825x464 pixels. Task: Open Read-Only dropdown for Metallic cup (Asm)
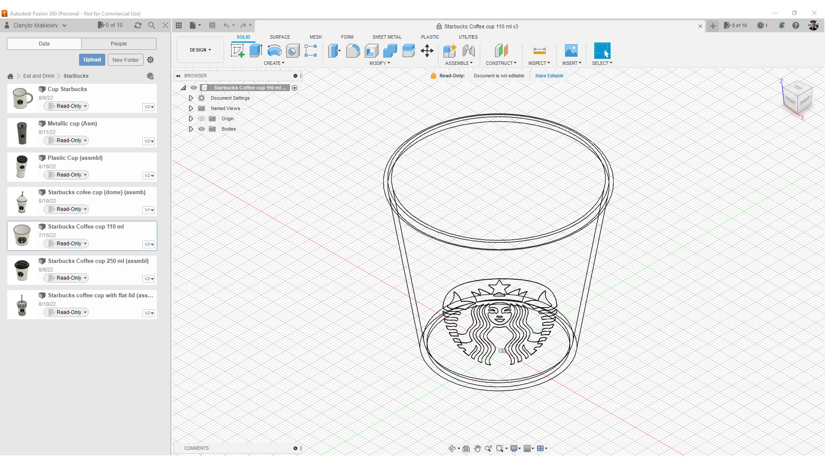[x=67, y=140]
